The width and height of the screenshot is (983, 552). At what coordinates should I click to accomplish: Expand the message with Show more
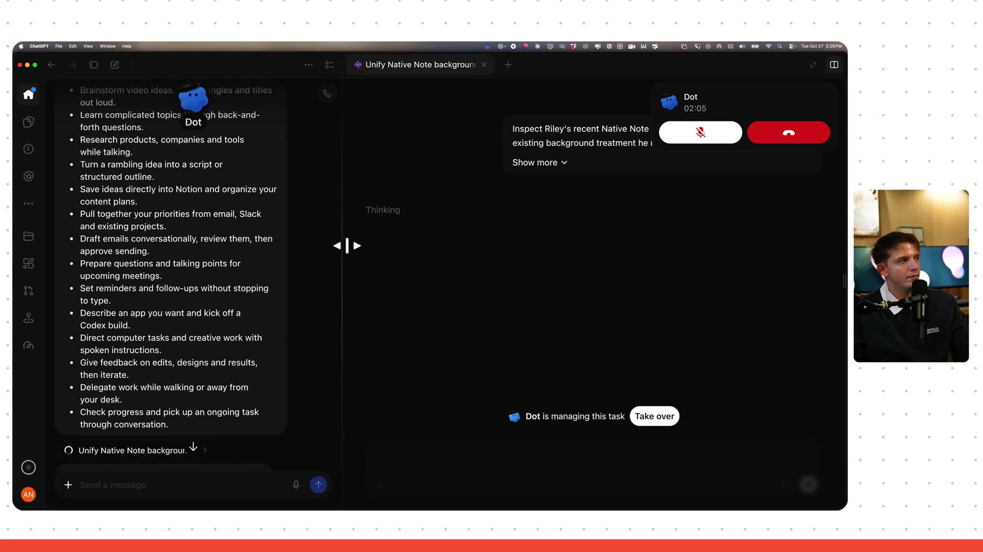coord(539,163)
